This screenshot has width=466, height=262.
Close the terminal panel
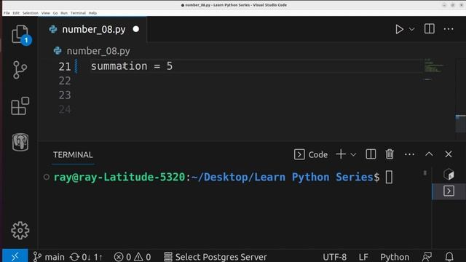(x=449, y=154)
